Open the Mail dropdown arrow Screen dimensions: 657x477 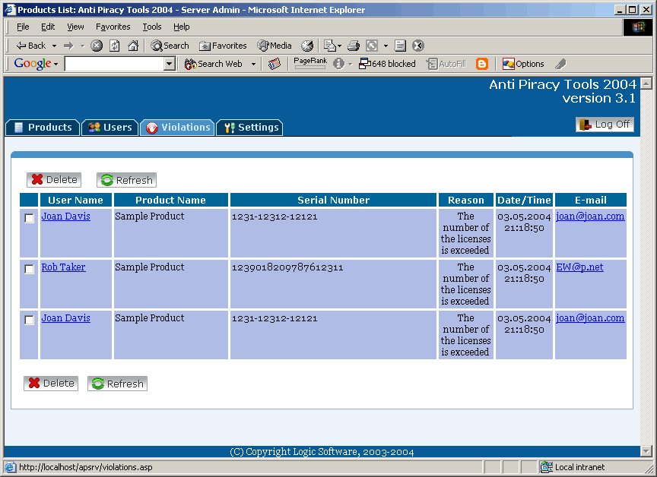click(339, 46)
